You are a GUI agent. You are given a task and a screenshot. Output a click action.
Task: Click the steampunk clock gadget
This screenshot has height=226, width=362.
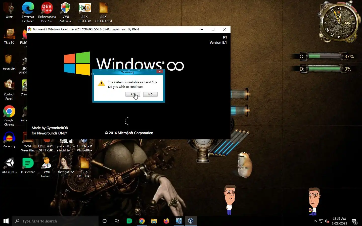point(339,22)
